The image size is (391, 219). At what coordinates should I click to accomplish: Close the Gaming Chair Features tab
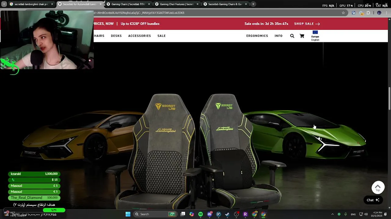point(198,4)
